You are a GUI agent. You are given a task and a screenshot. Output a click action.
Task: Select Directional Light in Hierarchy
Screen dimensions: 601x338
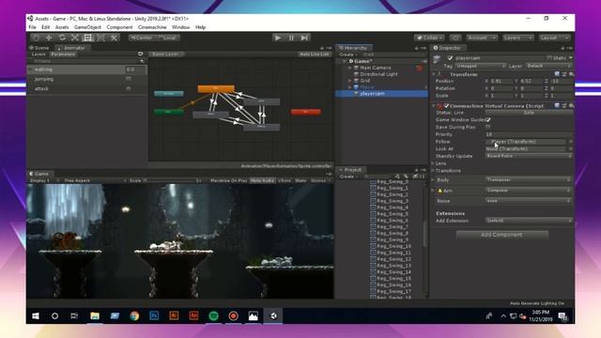click(378, 74)
